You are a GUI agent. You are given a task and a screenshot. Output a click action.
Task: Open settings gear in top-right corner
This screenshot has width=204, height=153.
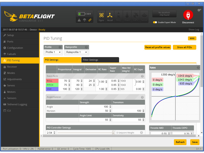[199, 10]
